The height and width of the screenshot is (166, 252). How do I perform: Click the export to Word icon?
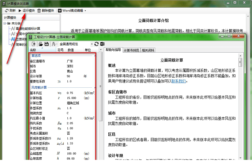click(x=102, y=44)
